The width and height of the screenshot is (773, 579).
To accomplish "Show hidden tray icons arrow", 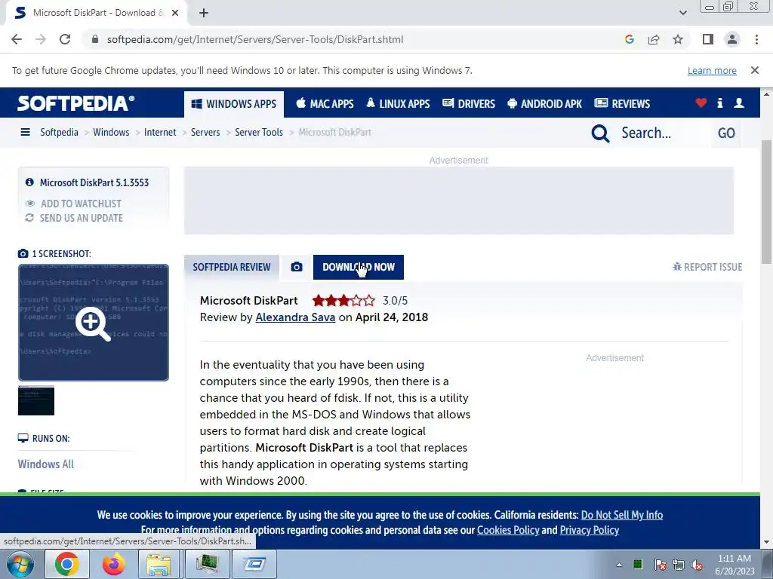I will pos(619,565).
